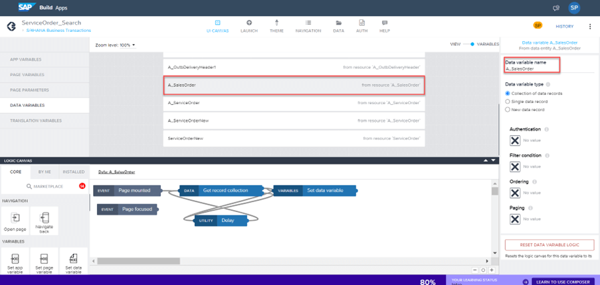Image resolution: width=600 pixels, height=285 pixels.
Task: Click the Data: A_SalesOrder canvas link
Action: (116, 172)
